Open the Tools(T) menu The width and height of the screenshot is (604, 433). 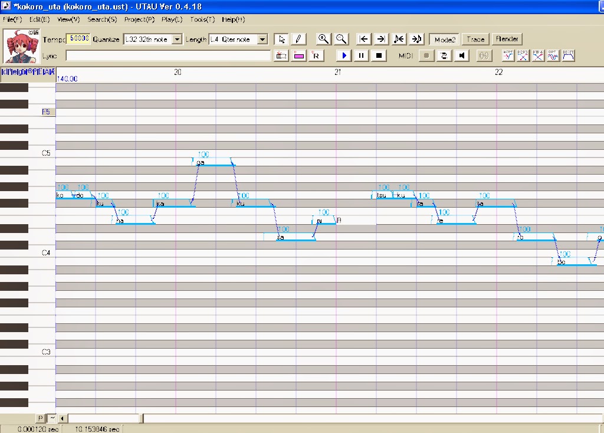click(201, 19)
